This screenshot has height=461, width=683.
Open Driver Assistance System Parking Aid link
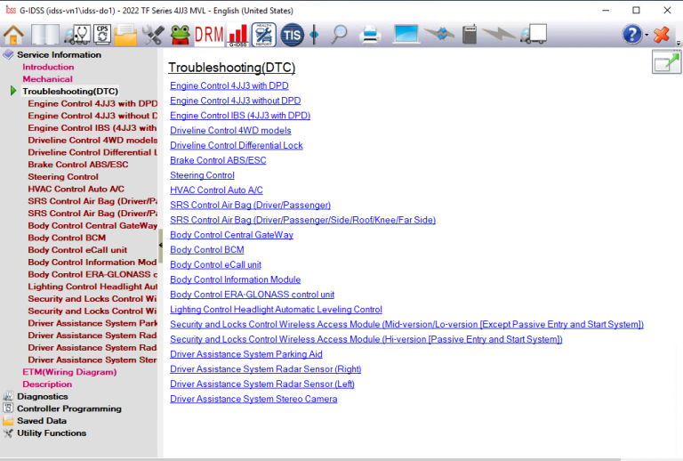coord(246,354)
